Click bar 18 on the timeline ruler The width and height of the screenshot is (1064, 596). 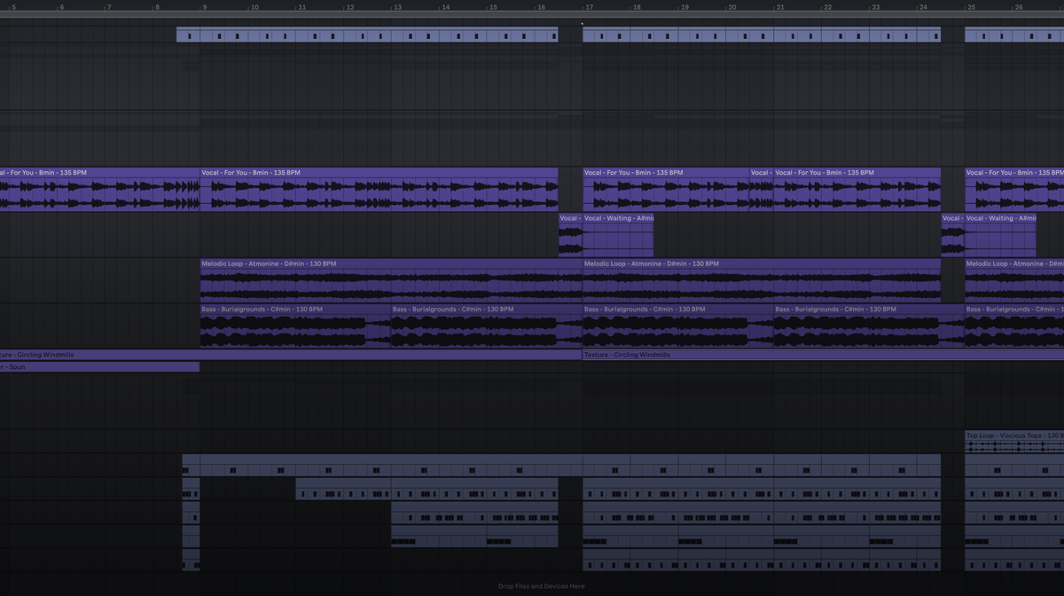coord(637,7)
